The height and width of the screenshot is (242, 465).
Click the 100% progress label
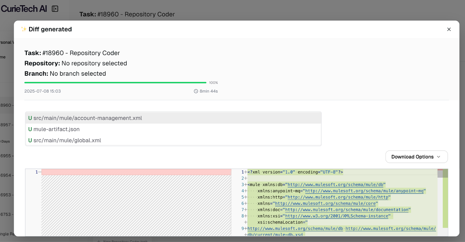click(x=213, y=83)
